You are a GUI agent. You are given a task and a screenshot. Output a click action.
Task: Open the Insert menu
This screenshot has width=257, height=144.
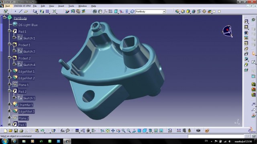(61, 6)
